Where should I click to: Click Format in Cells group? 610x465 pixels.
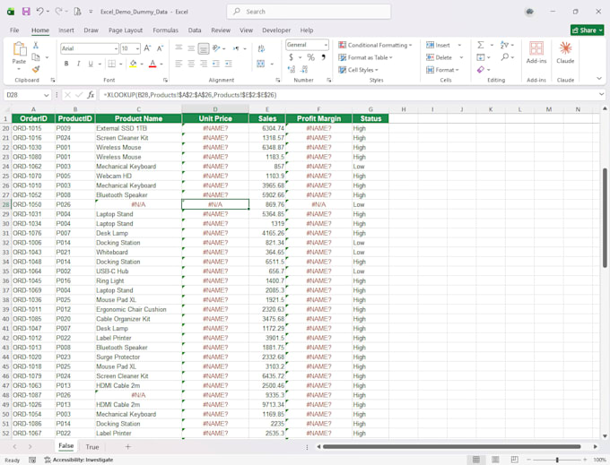tap(442, 70)
